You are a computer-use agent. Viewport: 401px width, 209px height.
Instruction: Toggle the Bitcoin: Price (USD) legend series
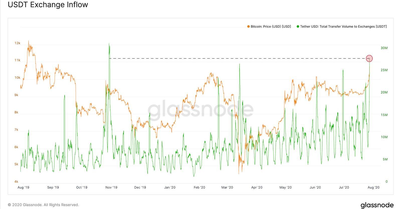pyautogui.click(x=271, y=27)
